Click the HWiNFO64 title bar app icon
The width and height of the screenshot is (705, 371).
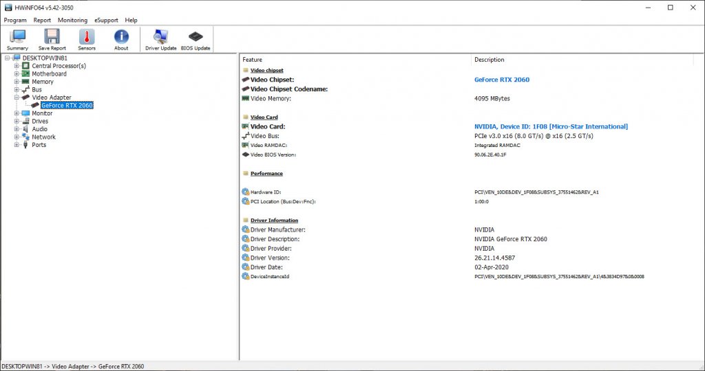[x=8, y=8]
